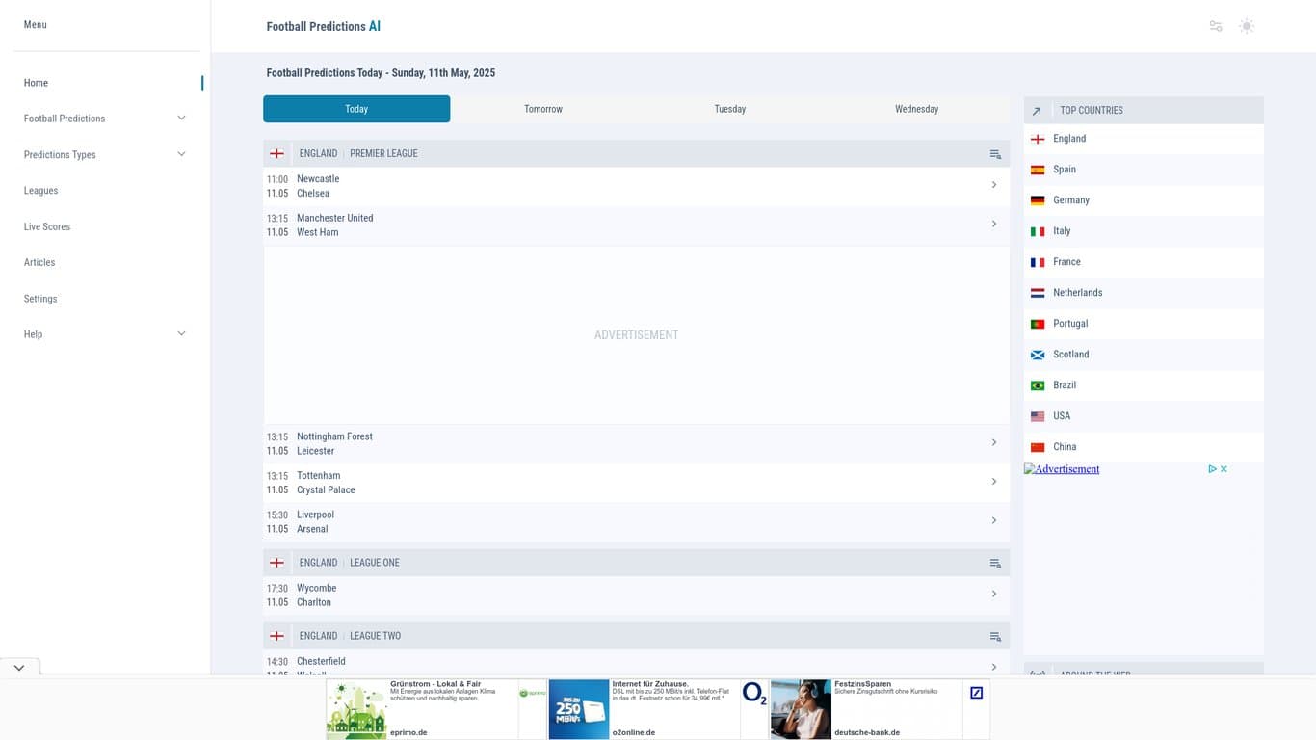Click the Top Countries arrow icon
The width and height of the screenshot is (1316, 740).
(1037, 111)
